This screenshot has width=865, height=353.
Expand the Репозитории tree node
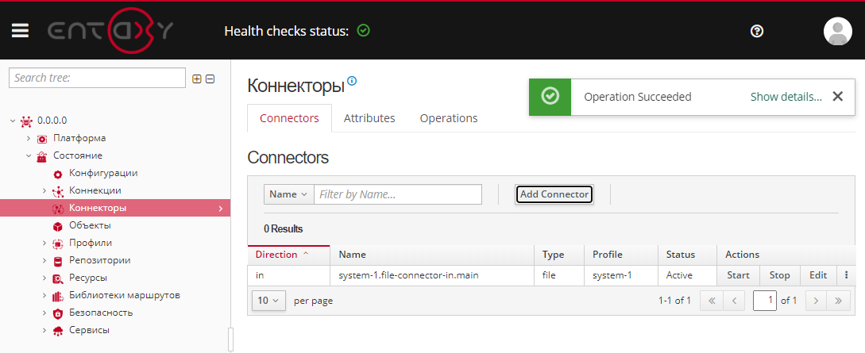44,260
